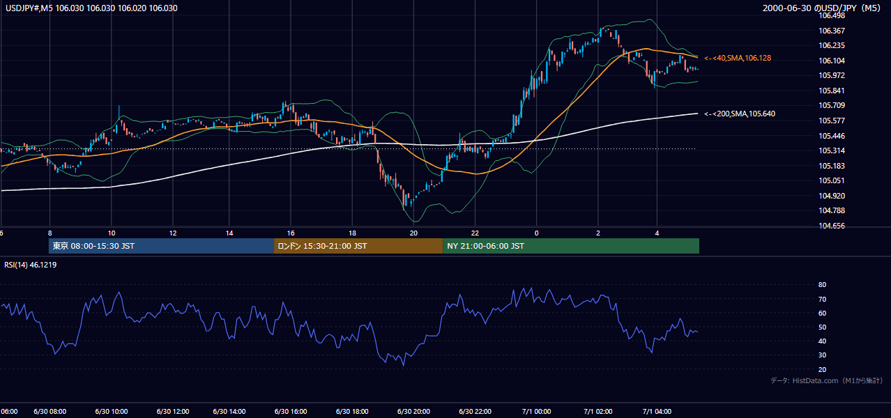Click the RSI 70 level label
This screenshot has height=418, width=891.
click(x=822, y=299)
